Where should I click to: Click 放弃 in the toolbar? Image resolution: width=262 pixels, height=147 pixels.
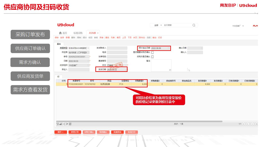pyautogui.click(x=62, y=38)
